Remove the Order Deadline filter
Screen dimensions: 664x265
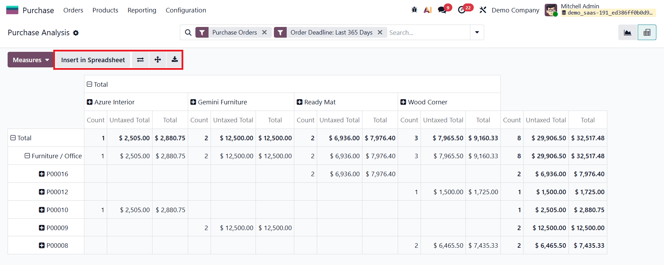tap(380, 32)
